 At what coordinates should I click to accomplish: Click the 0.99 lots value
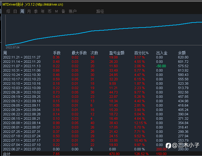[56, 123]
